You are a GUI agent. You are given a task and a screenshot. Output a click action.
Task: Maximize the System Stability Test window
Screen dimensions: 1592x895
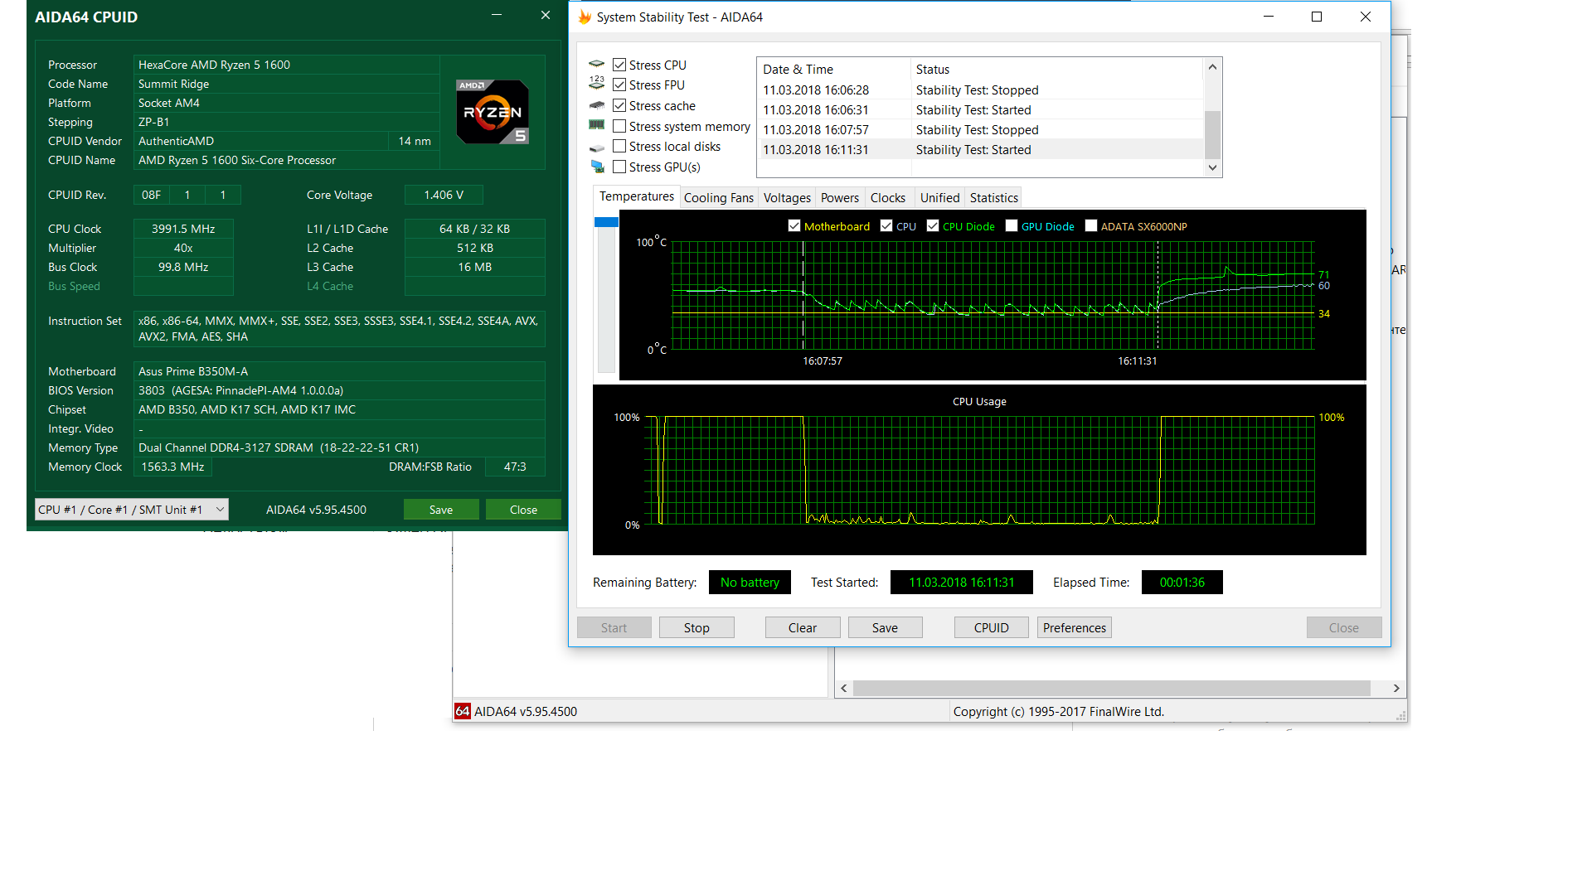tap(1317, 17)
